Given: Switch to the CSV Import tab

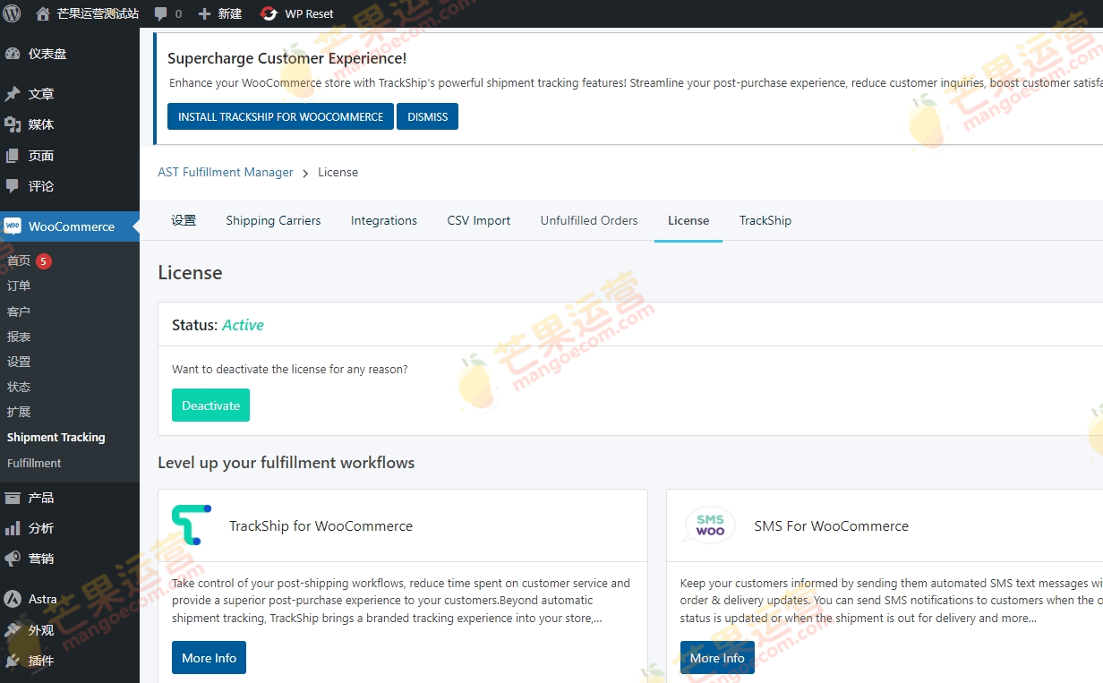Looking at the screenshot, I should [x=478, y=220].
